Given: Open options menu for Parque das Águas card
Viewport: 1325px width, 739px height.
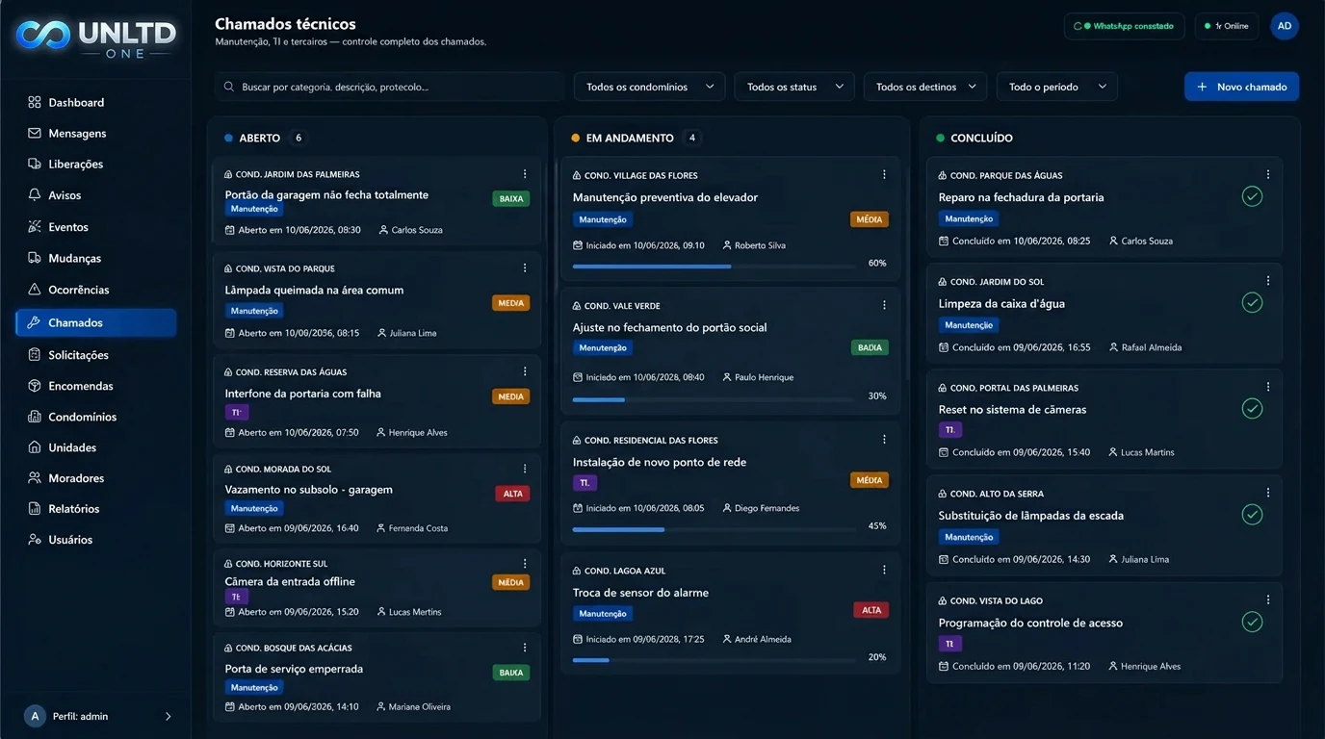Looking at the screenshot, I should pyautogui.click(x=1267, y=174).
